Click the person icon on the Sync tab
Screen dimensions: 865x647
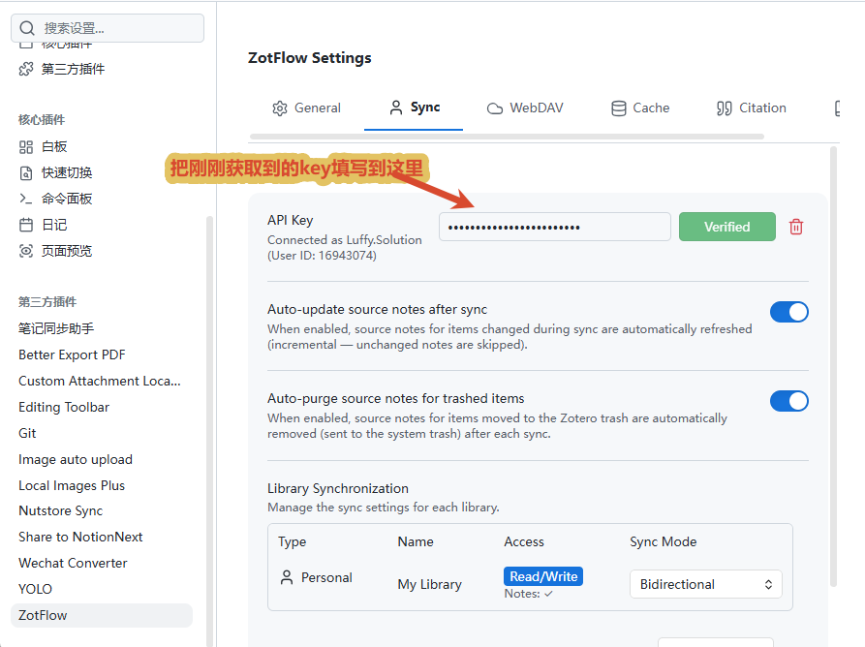[396, 108]
